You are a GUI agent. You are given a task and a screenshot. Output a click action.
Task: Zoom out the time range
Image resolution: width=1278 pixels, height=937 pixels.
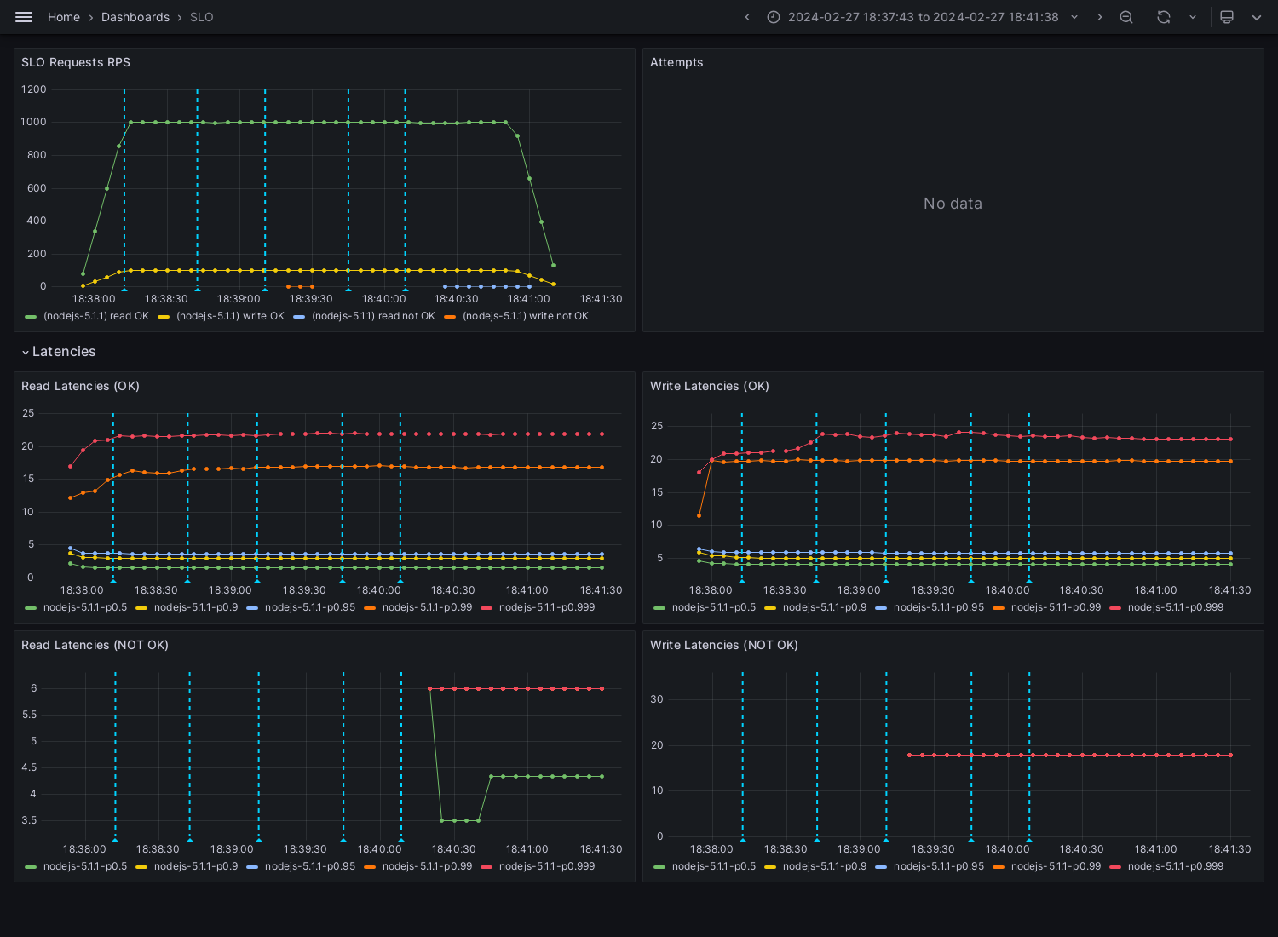point(1126,17)
